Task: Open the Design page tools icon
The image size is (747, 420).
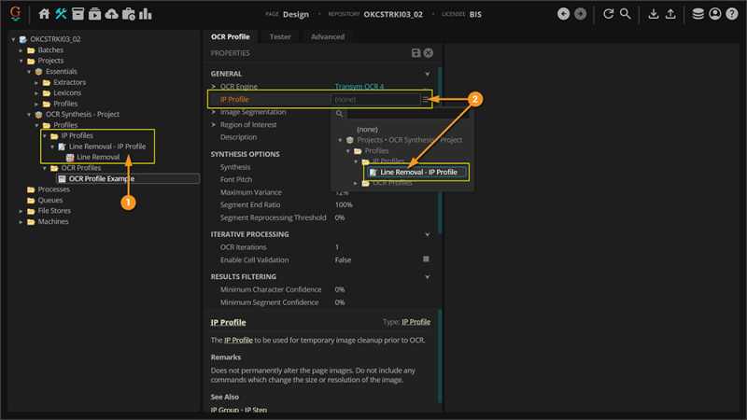Action: tap(62, 14)
